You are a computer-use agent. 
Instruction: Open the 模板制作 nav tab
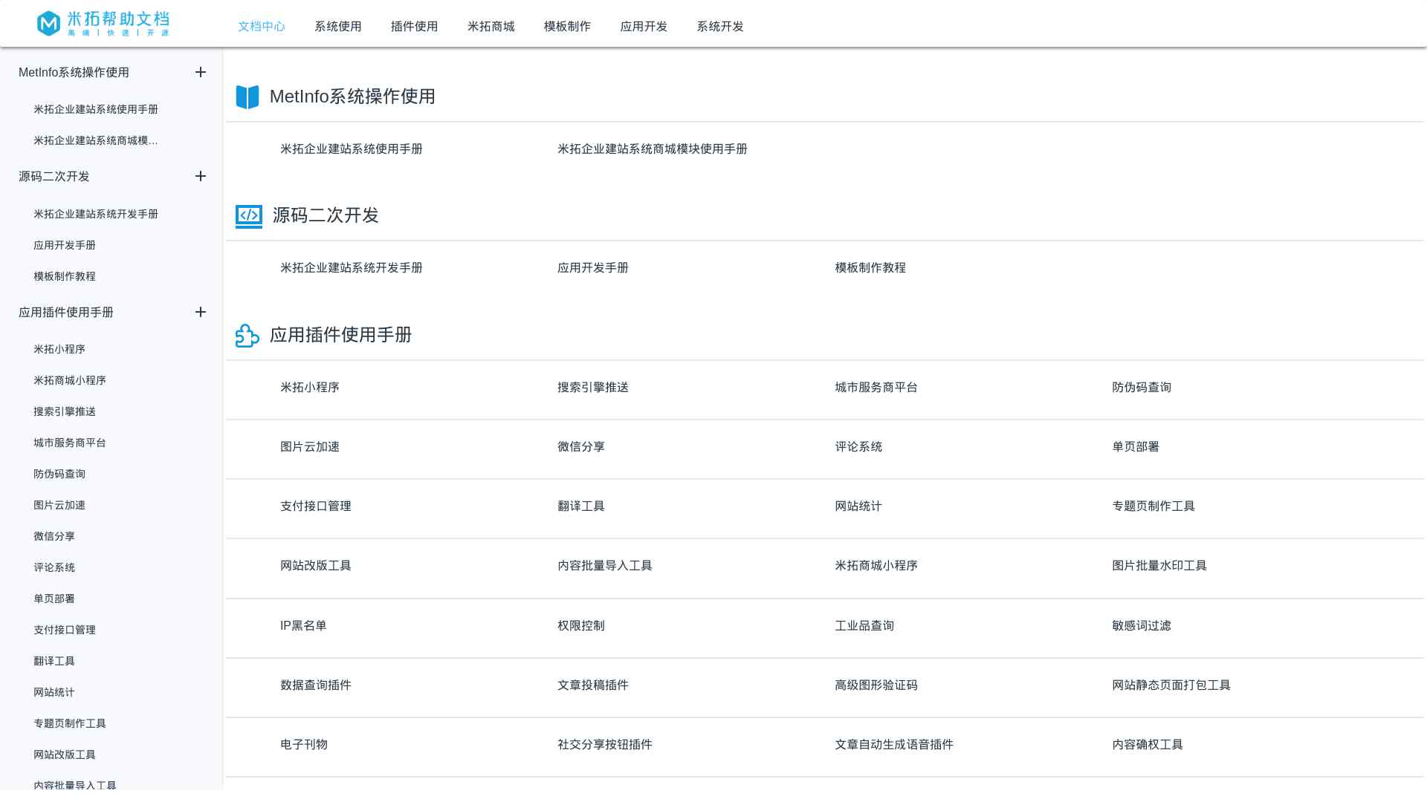(568, 26)
